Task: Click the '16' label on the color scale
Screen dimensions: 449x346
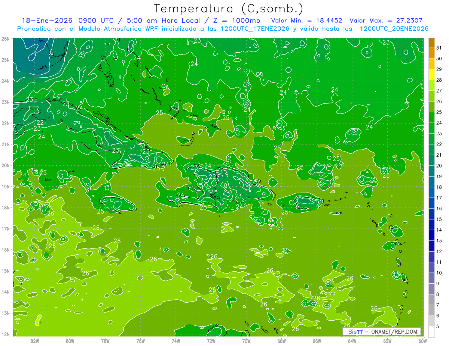Action: (439, 209)
